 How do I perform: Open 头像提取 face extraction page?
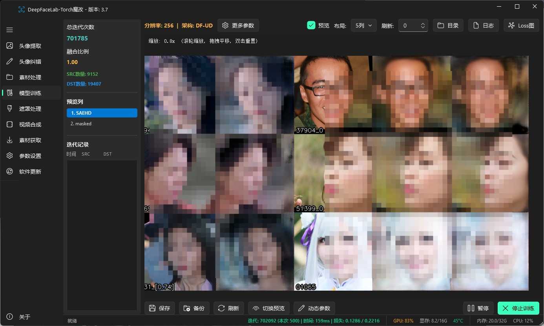pos(30,46)
